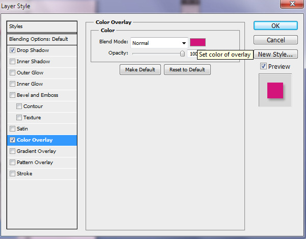Screen dimensions: 306x239
Task: Click the Make Default button
Action: (140, 70)
